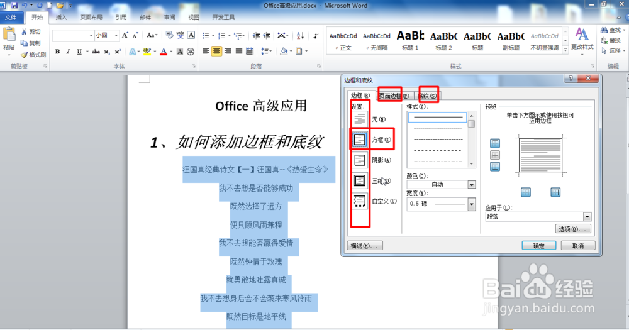Click the Show/Hide paragraph marks icon
This screenshot has height=330, width=629.
316,36
